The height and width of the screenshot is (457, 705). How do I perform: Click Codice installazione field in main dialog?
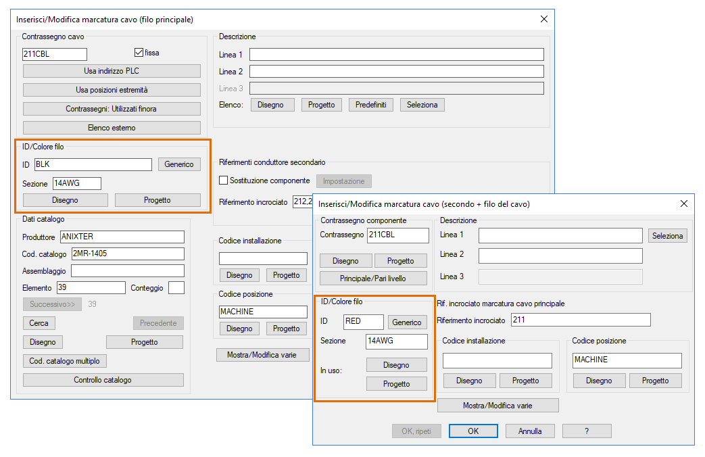[263, 258]
